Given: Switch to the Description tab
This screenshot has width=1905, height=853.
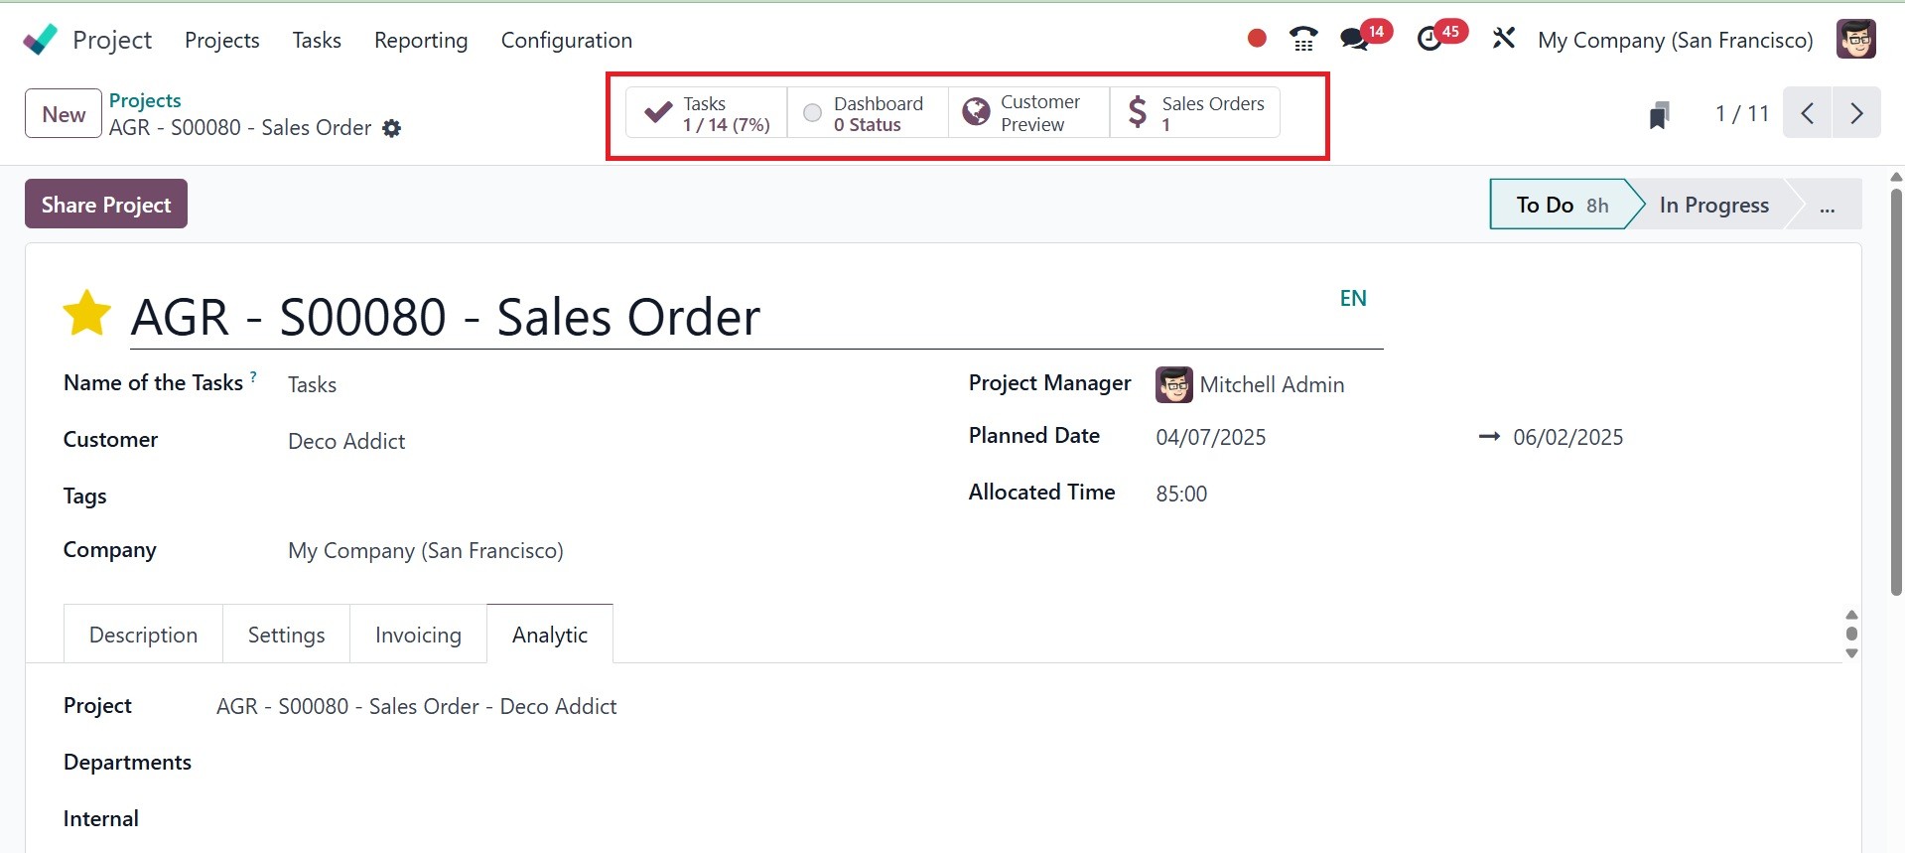Looking at the screenshot, I should [143, 635].
